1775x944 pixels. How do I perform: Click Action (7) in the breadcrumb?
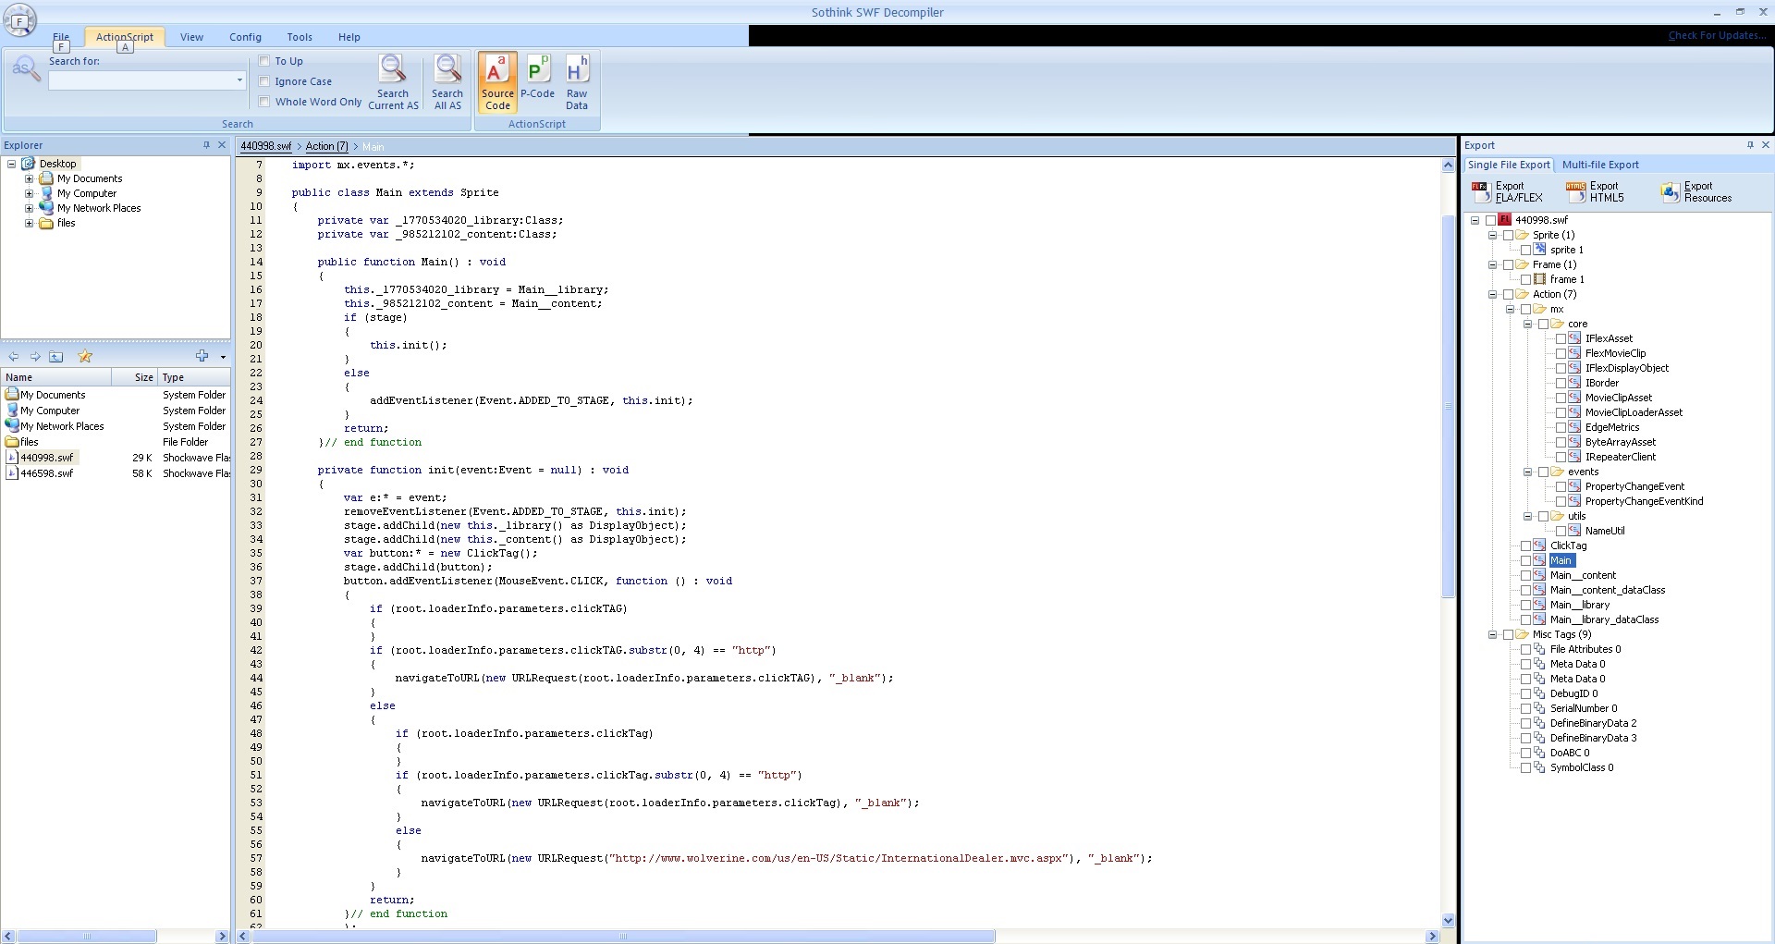click(326, 146)
